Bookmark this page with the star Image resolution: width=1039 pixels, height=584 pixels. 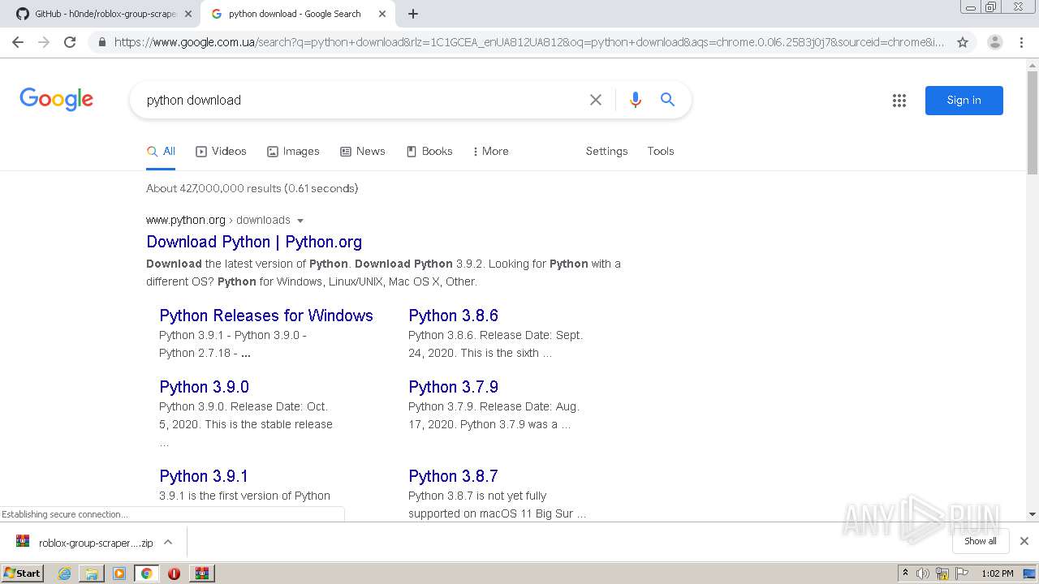coord(963,42)
